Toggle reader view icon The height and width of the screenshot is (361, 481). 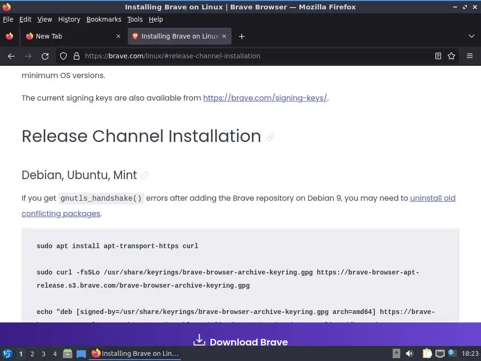[438, 56]
